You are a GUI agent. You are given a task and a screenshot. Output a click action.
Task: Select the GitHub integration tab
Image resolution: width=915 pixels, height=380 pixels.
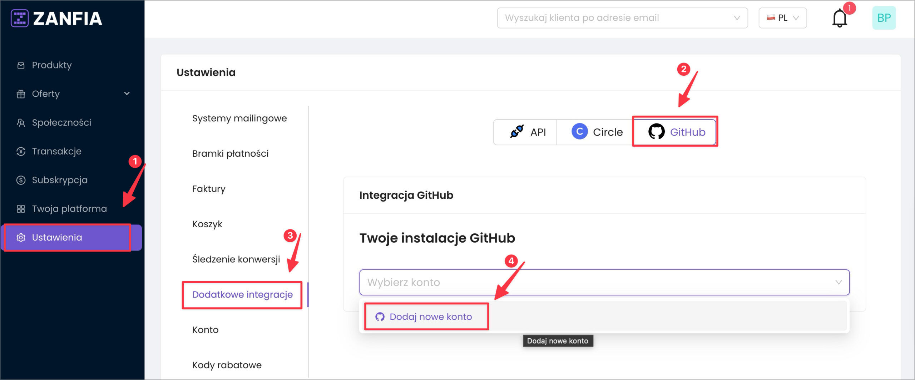[x=676, y=132]
